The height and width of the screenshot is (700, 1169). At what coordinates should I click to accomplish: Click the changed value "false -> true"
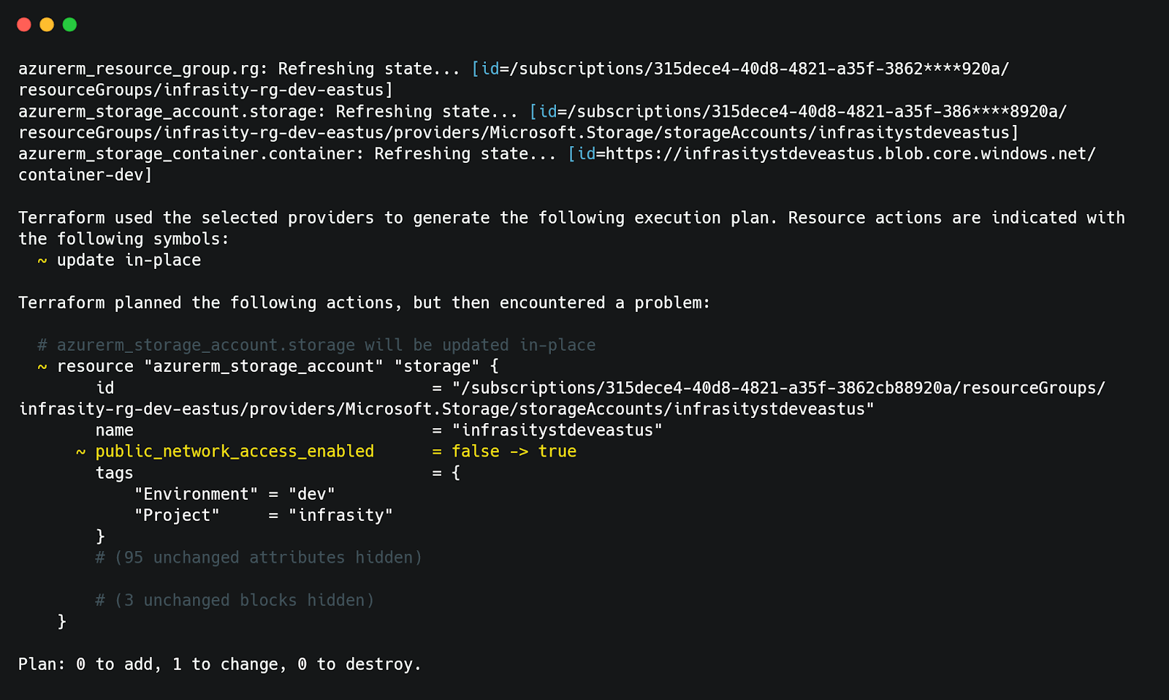tap(514, 451)
